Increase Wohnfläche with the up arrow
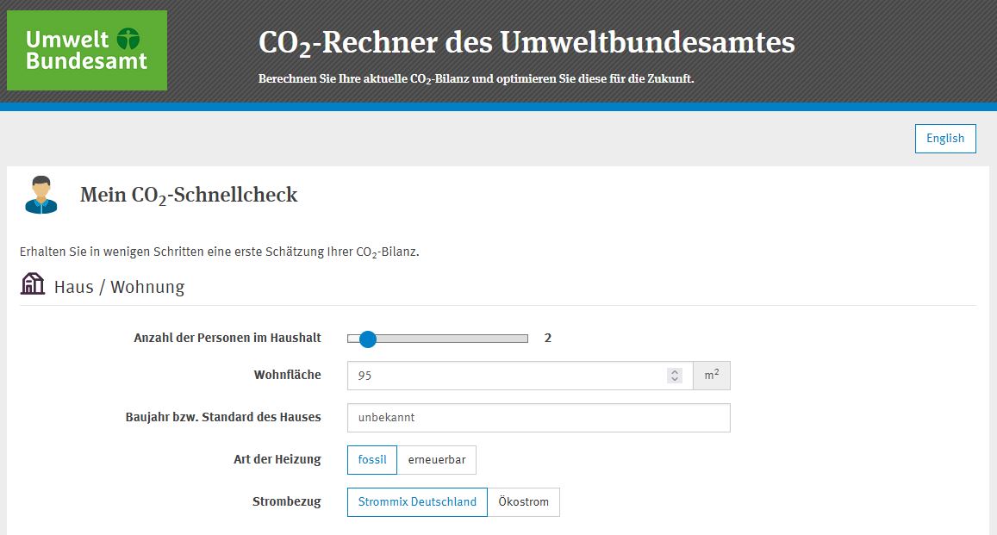This screenshot has width=997, height=535. pyautogui.click(x=675, y=371)
